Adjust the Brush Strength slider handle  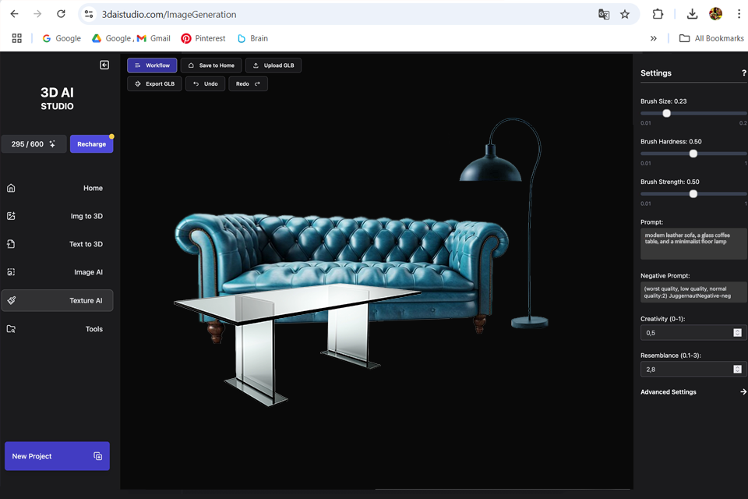693,193
